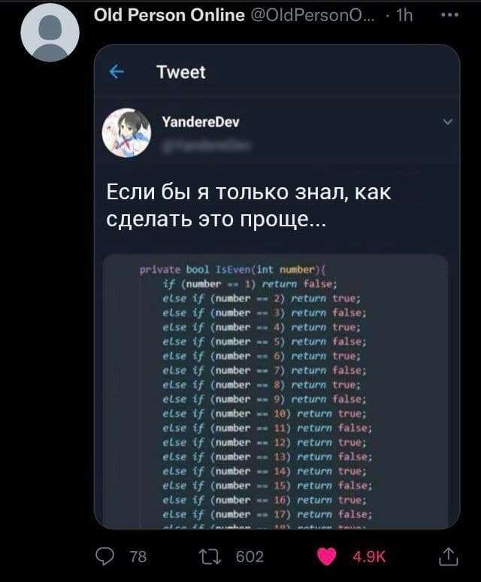Unlike the tweet via pink heart

click(327, 556)
